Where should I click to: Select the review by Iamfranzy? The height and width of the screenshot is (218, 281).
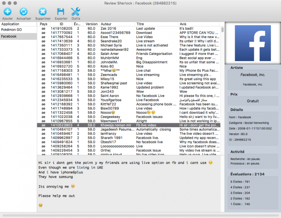tap(128, 133)
